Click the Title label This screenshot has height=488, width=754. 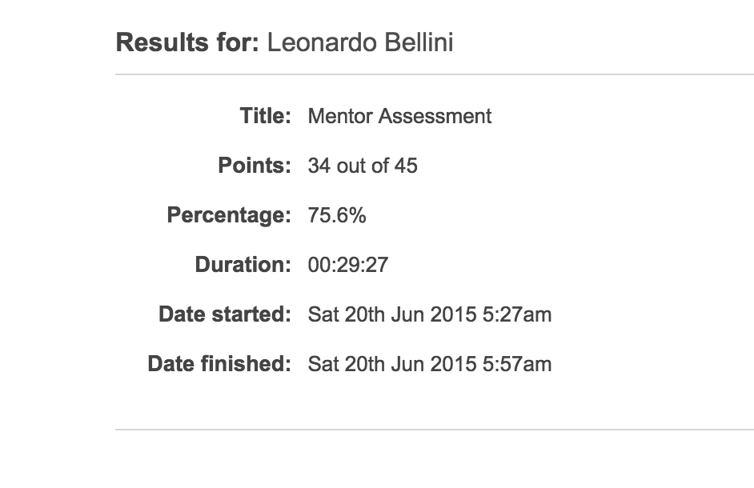266,116
